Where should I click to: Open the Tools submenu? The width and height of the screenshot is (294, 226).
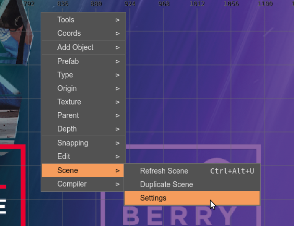tap(83, 20)
